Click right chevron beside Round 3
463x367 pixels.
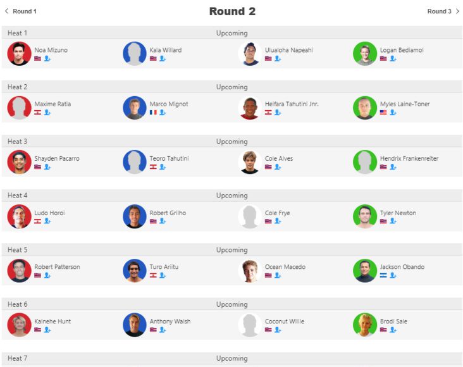point(457,11)
